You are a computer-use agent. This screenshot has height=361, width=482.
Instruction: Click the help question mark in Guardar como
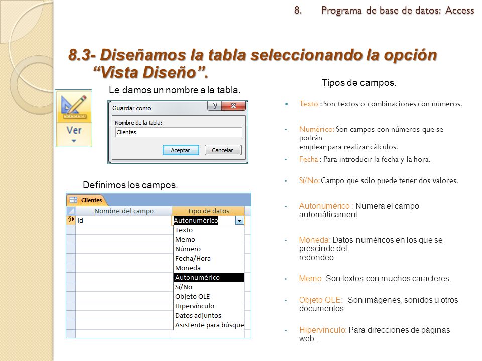(x=214, y=106)
